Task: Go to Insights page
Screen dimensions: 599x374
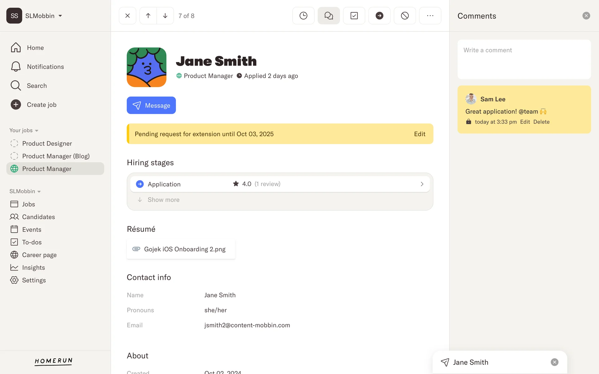Action: 33,267
